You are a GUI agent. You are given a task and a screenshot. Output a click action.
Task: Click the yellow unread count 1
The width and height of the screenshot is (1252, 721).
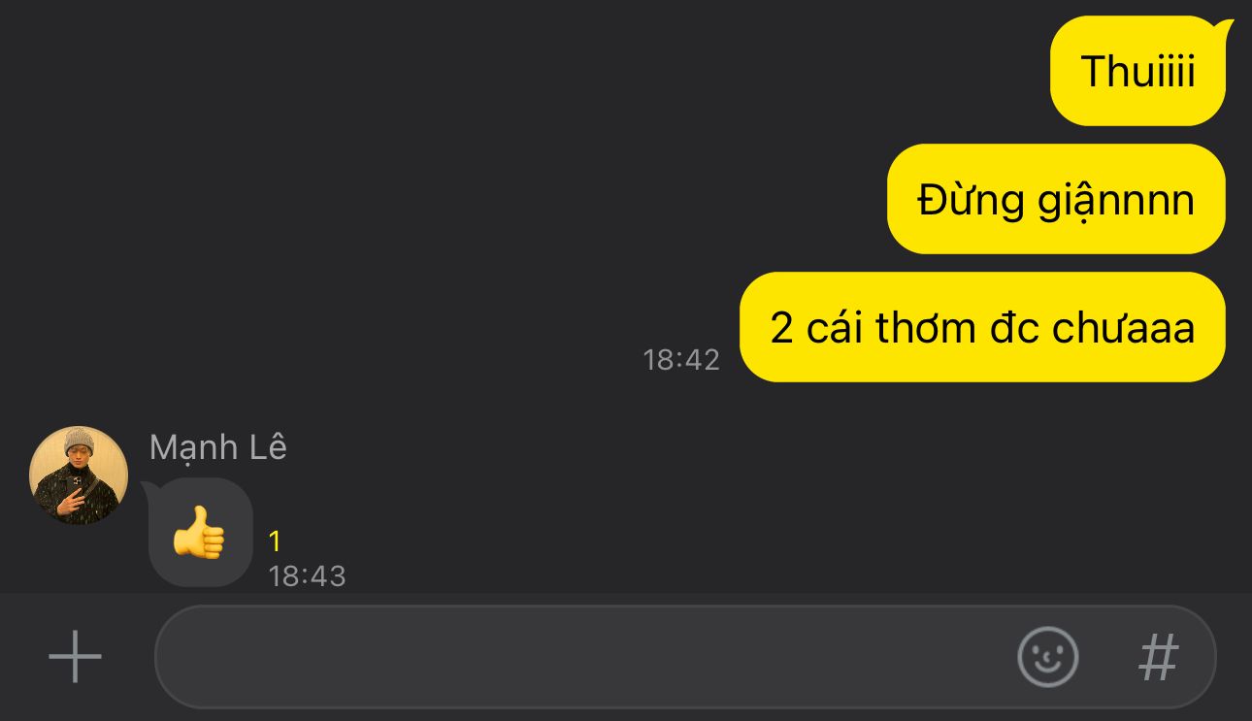[x=275, y=541]
